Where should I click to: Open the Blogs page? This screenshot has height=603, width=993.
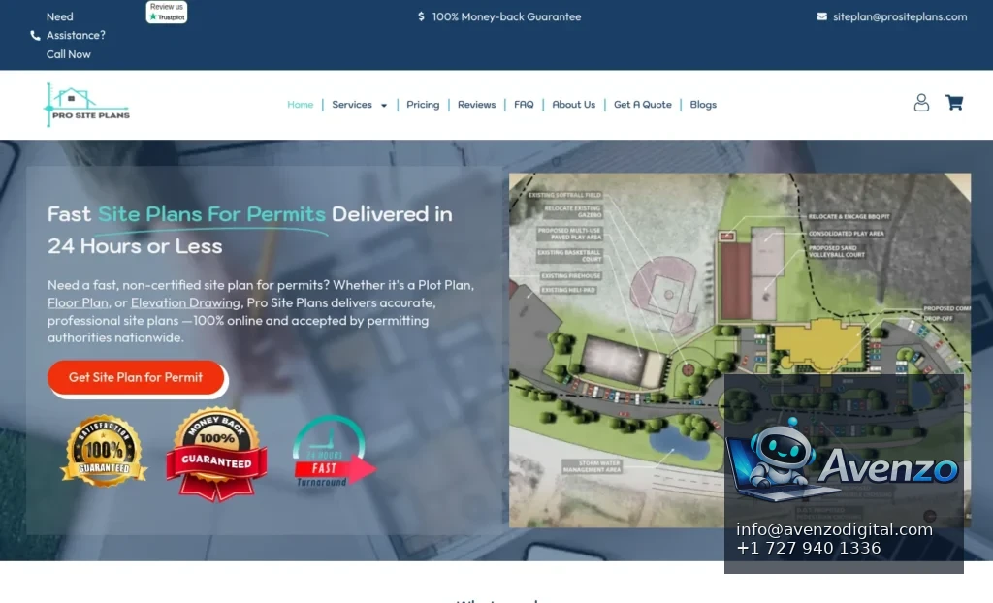point(703,105)
